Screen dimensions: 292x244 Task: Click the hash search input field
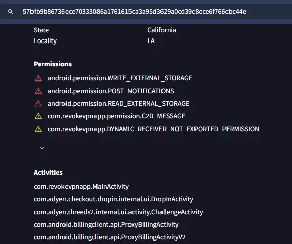[146, 12]
